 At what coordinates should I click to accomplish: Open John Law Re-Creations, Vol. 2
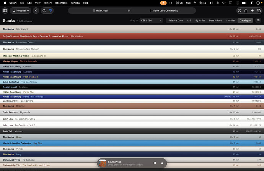tap(132, 119)
